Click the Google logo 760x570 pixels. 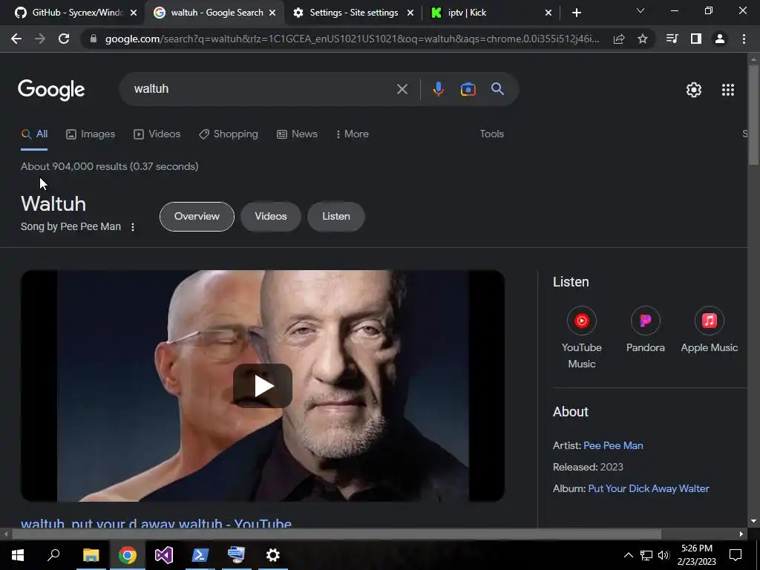pyautogui.click(x=51, y=90)
